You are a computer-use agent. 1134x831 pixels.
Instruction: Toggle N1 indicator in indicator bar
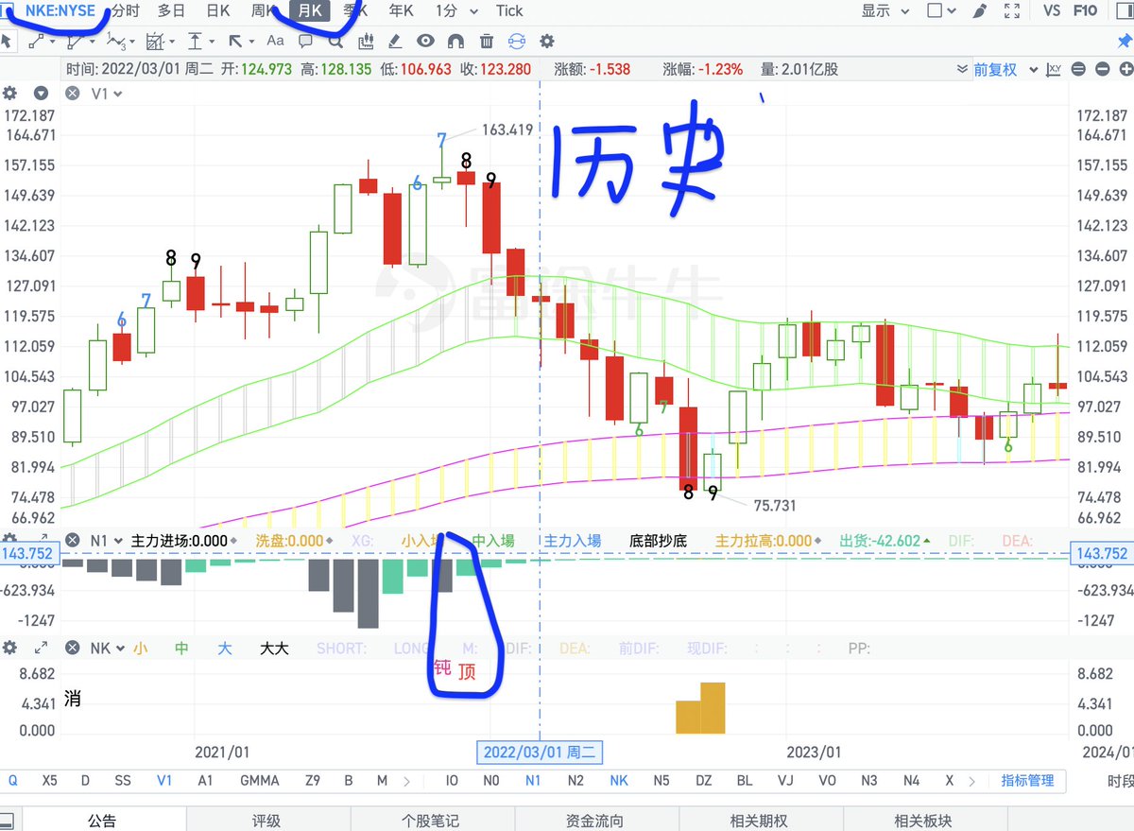532,781
